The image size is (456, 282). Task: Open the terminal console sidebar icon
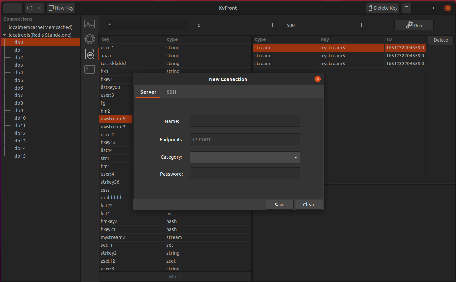(90, 69)
